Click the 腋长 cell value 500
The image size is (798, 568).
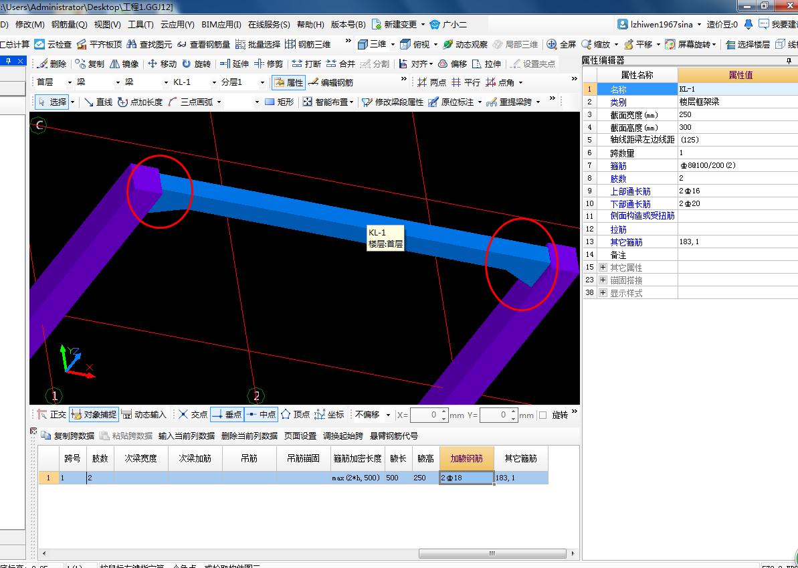point(399,478)
